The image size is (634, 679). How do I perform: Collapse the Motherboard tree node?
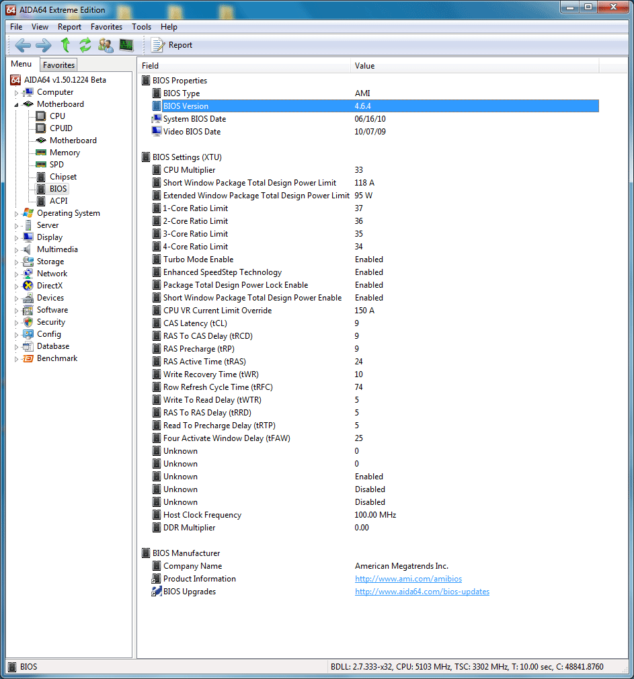click(x=16, y=105)
